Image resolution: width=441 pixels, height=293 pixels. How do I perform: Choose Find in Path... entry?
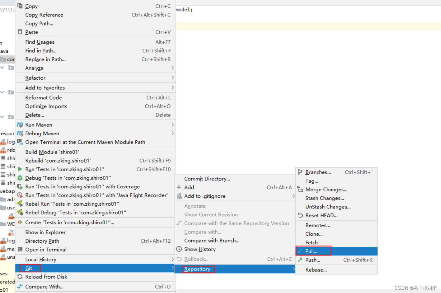point(95,51)
